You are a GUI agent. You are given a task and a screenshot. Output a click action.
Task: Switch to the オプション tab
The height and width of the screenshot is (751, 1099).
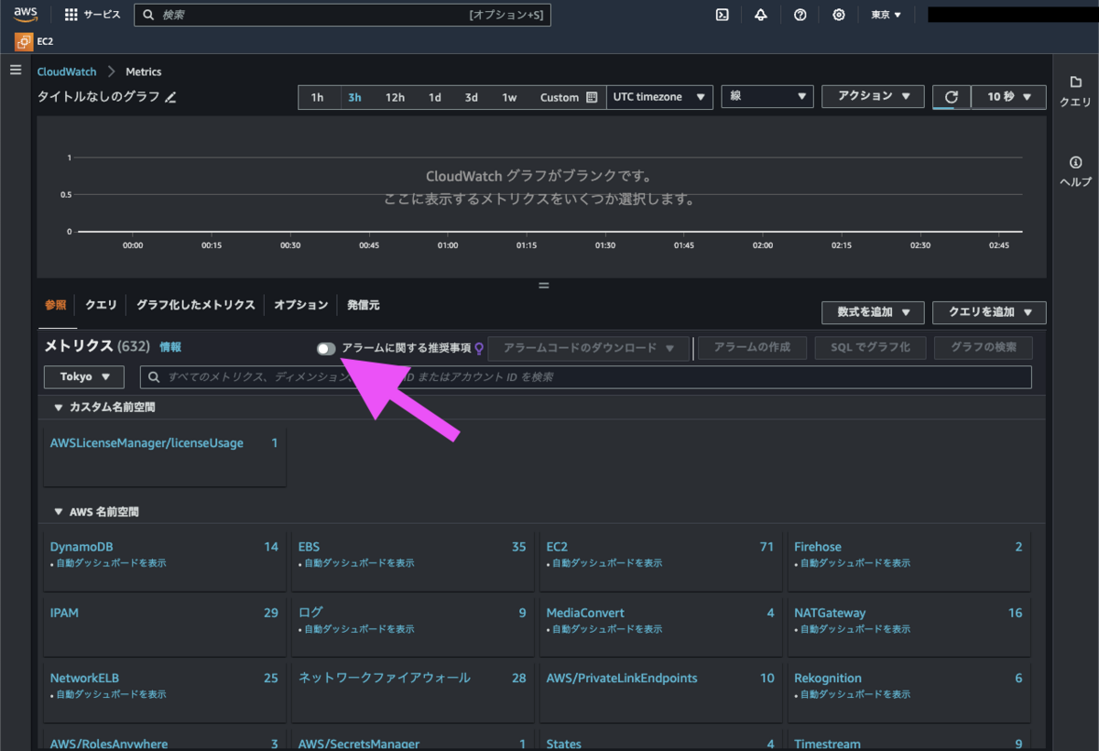[x=300, y=305]
